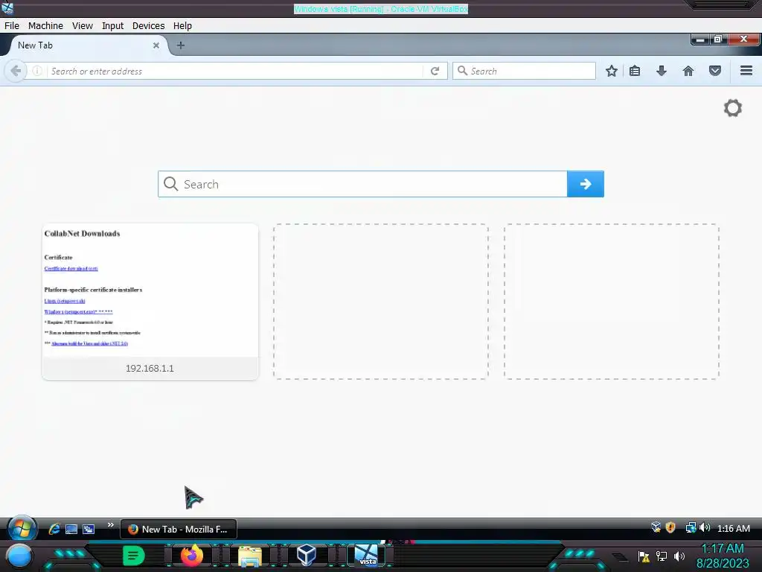Screen dimensions: 762x572
Task: Click the Pocket icon in the toolbar
Action: (x=715, y=71)
